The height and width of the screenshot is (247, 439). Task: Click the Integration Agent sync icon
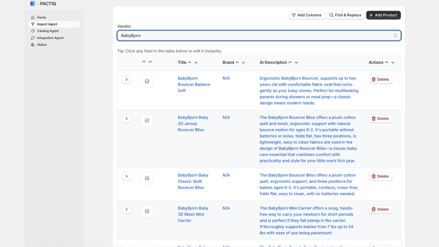(33, 38)
